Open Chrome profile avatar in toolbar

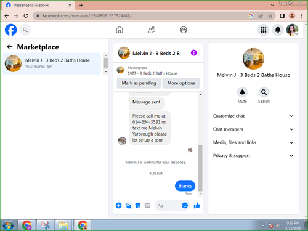[292, 16]
